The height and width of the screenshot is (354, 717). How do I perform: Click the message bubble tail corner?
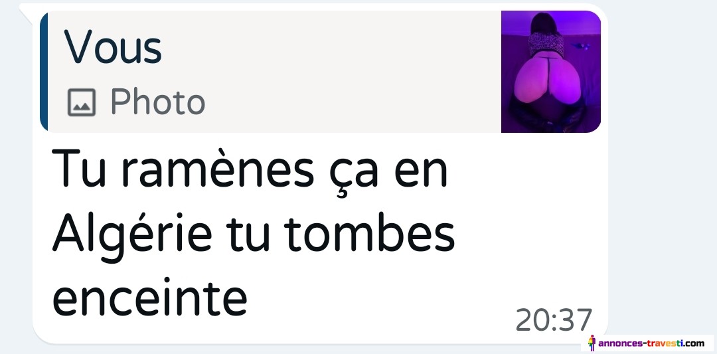(27, 13)
